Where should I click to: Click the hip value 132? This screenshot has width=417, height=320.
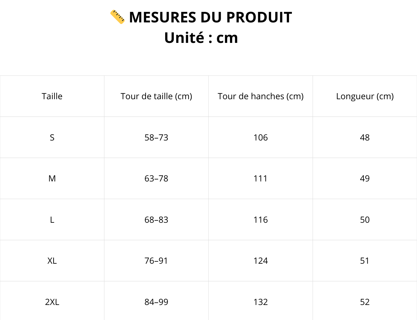tap(260, 302)
